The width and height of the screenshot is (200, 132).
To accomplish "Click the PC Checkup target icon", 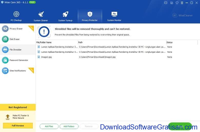I will 16,14.
